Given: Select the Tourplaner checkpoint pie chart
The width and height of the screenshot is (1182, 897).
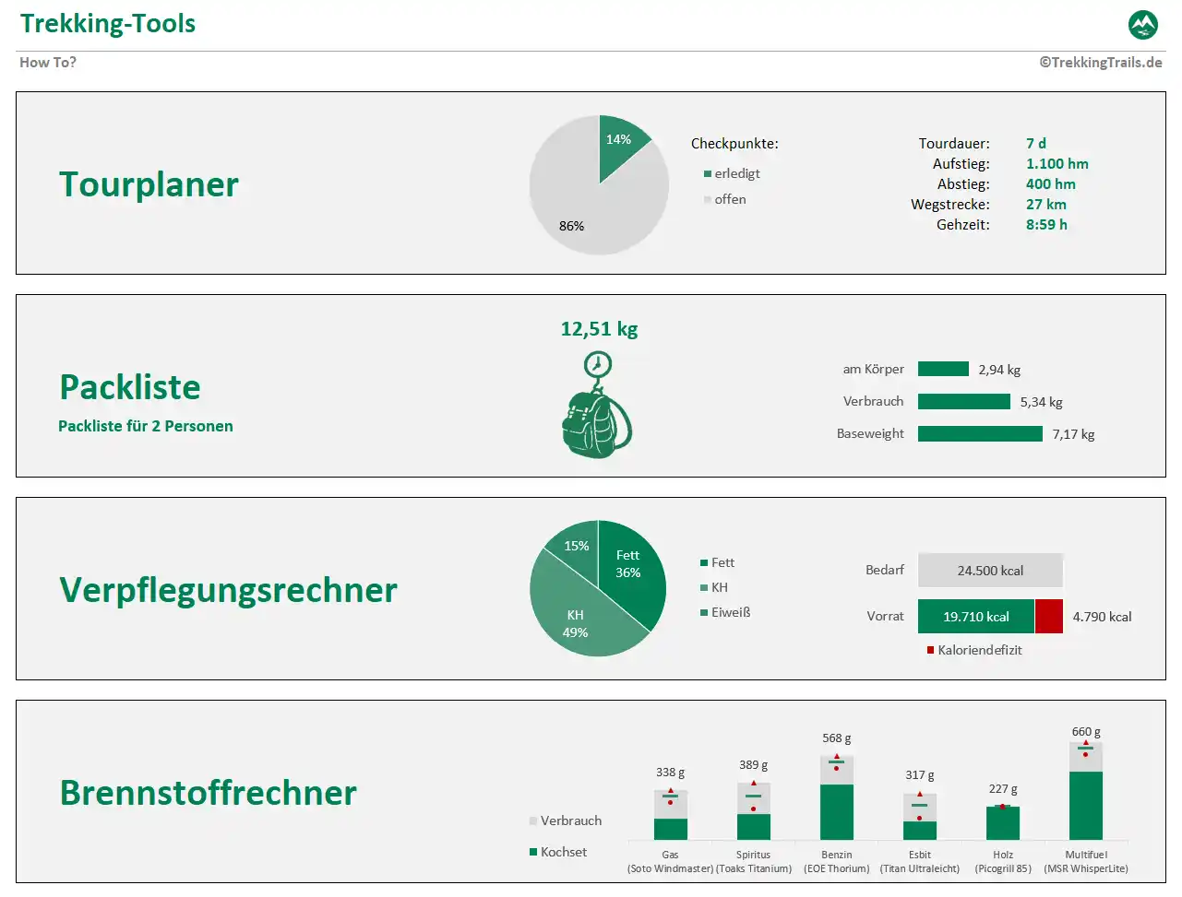Looking at the screenshot, I should click(x=598, y=184).
